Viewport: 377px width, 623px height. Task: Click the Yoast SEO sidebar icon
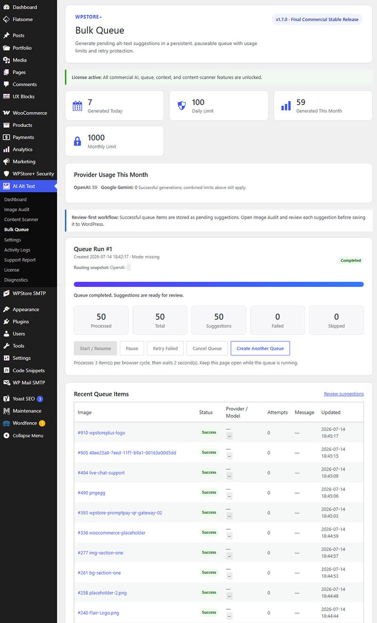point(6,398)
